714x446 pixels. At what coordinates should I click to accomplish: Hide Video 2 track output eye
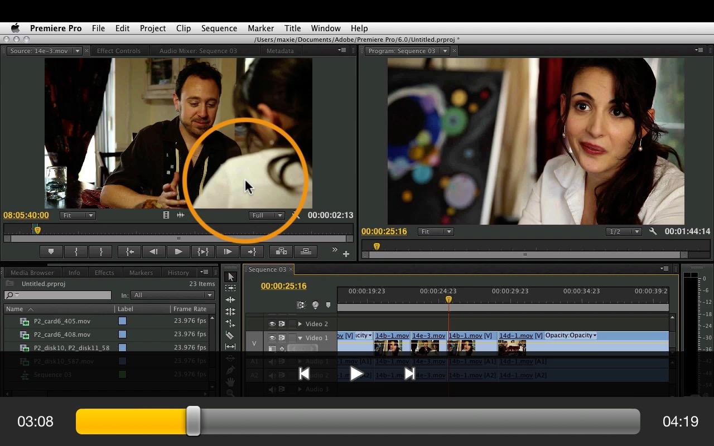coord(272,324)
